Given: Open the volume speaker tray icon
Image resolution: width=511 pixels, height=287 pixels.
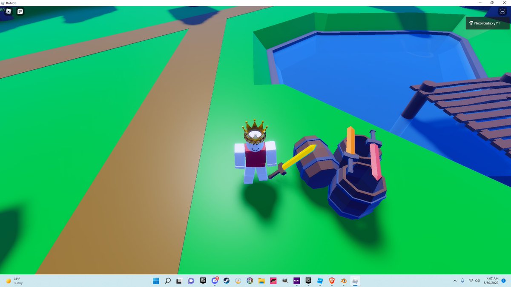Looking at the screenshot, I should (477, 281).
